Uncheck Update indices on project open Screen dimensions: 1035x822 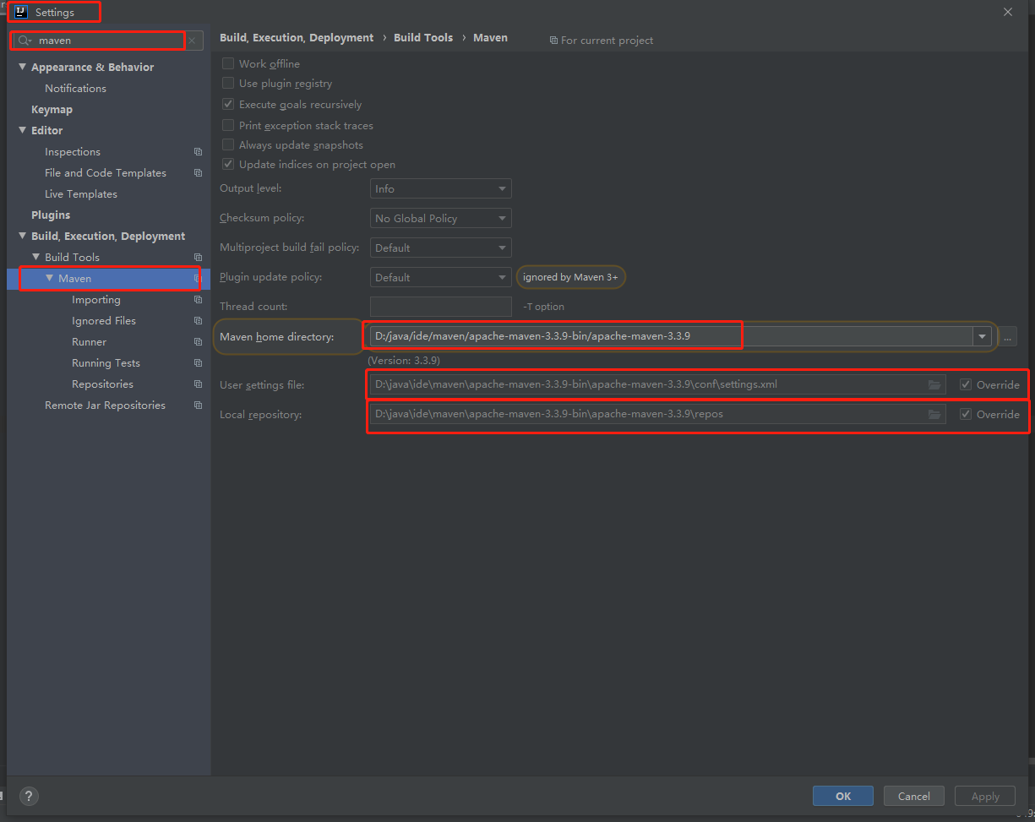(x=228, y=165)
